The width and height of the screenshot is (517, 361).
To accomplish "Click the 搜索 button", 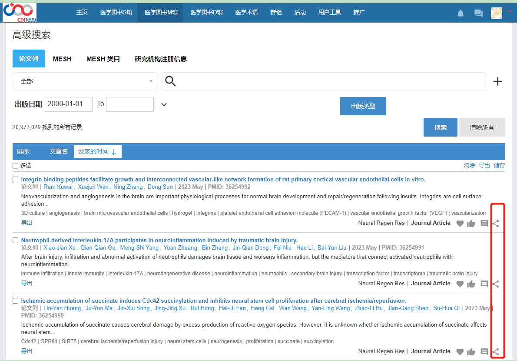I will (x=440, y=127).
